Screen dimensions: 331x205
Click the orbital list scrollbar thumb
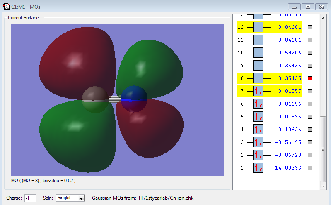(323, 149)
